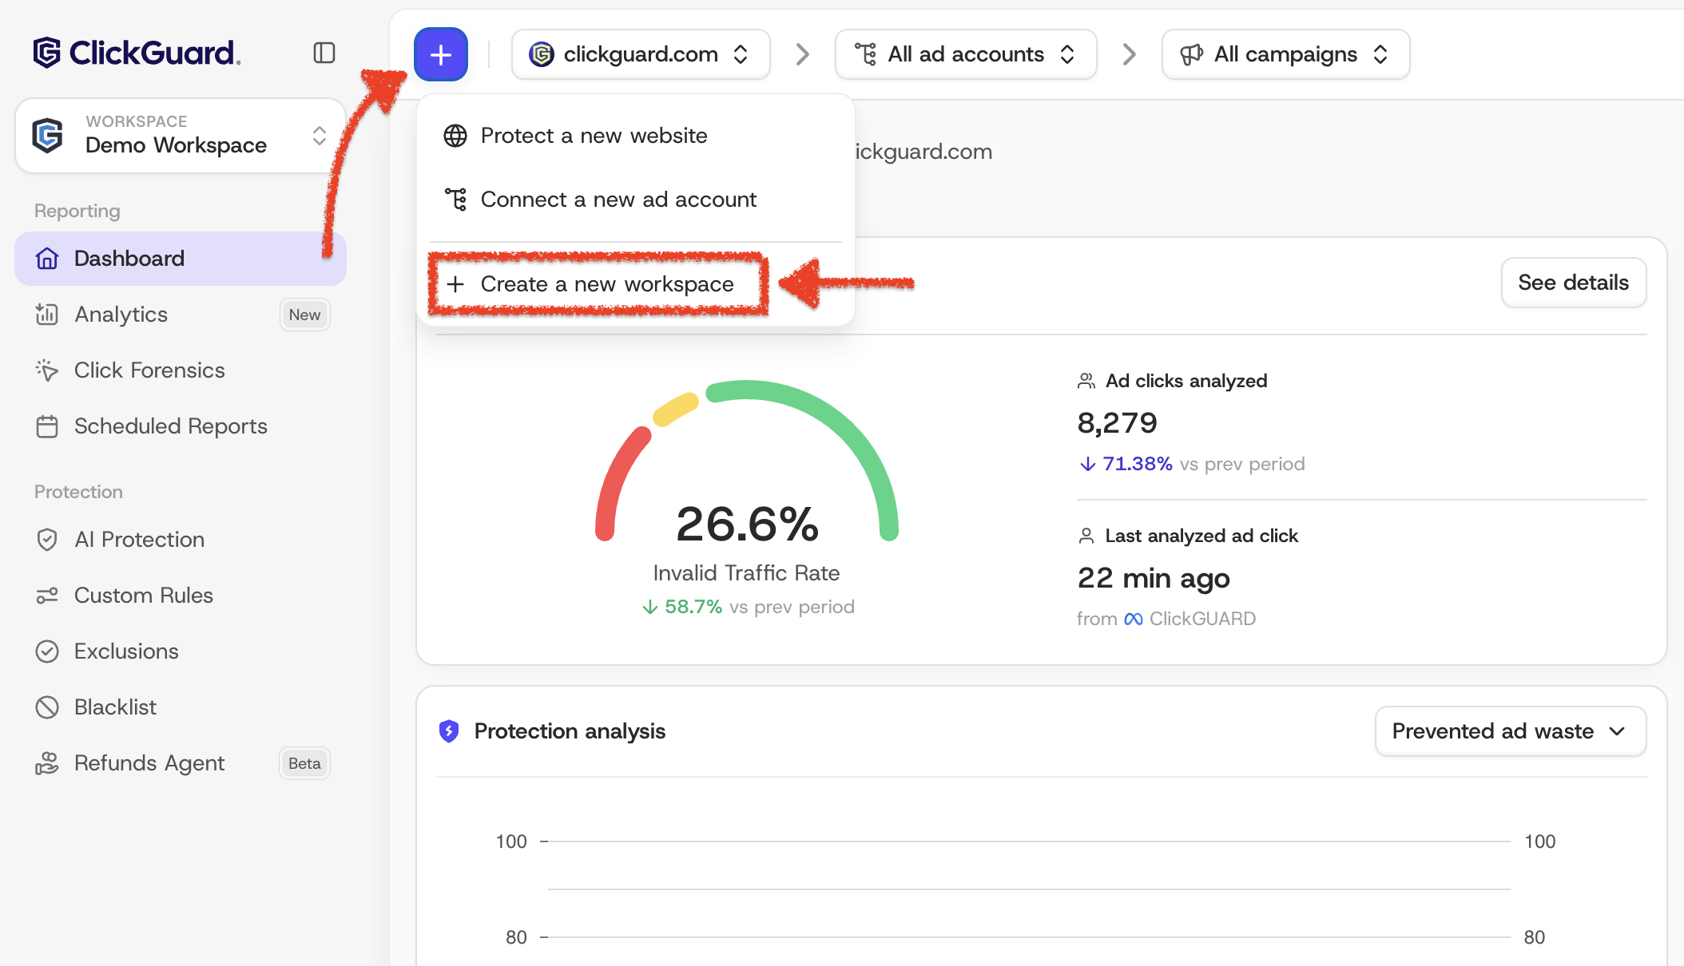
Task: Open the Demo Workspace switcher
Action: click(181, 135)
